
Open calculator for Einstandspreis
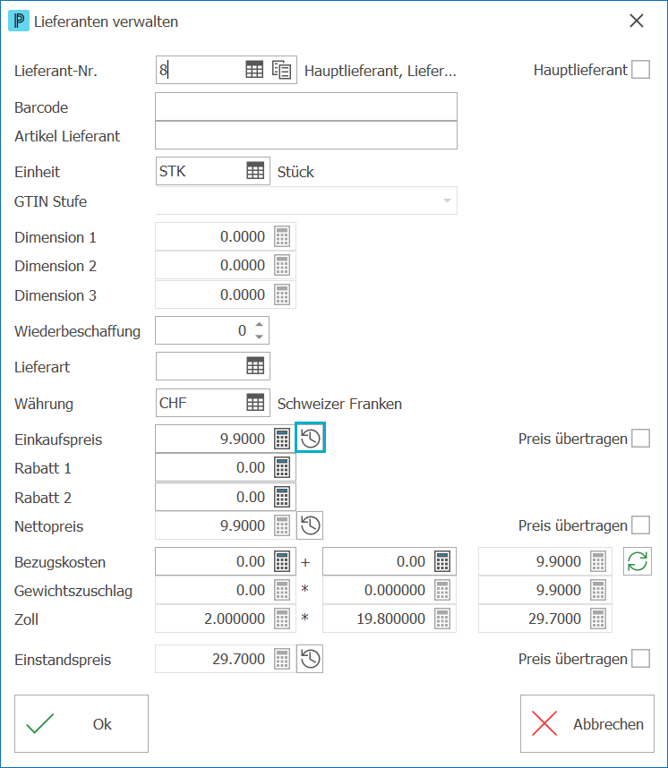pyautogui.click(x=282, y=659)
